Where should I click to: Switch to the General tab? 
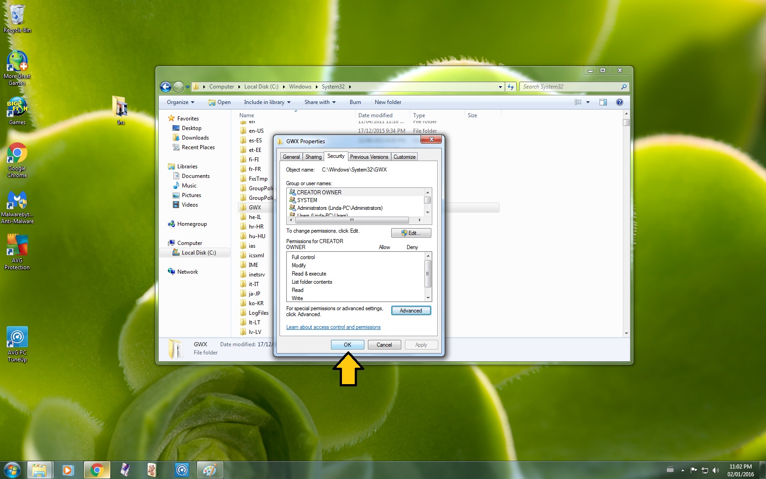click(x=291, y=157)
